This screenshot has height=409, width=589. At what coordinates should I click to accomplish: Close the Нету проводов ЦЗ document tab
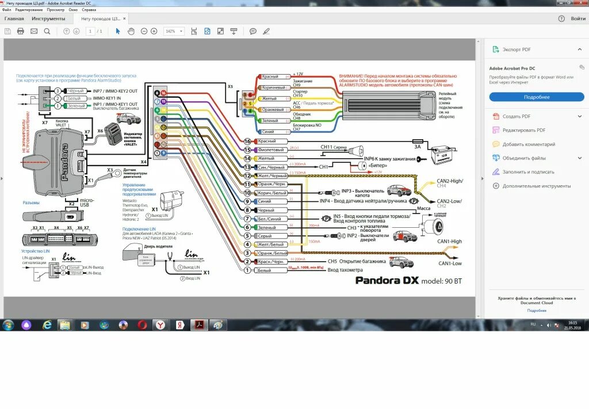[x=124, y=18]
